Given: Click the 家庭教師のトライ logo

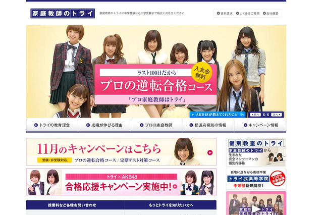Looking at the screenshot, I should click(x=63, y=14).
